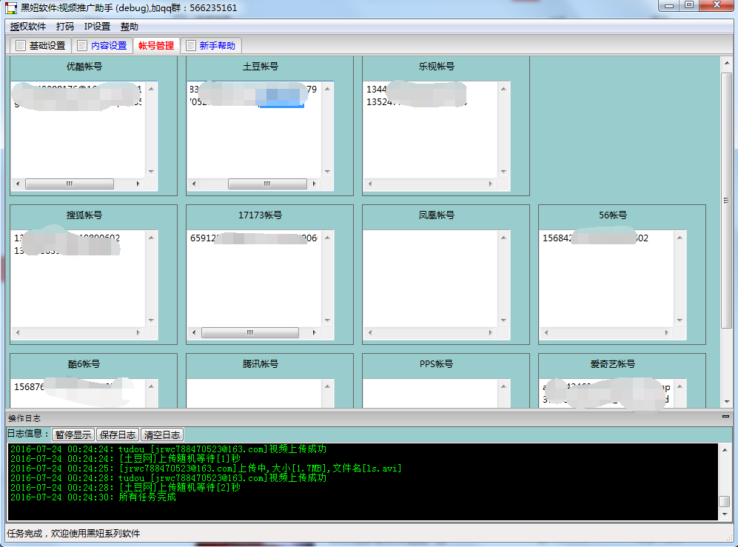Switch to the 基础设置 tab
The image size is (738, 547).
pyautogui.click(x=41, y=46)
